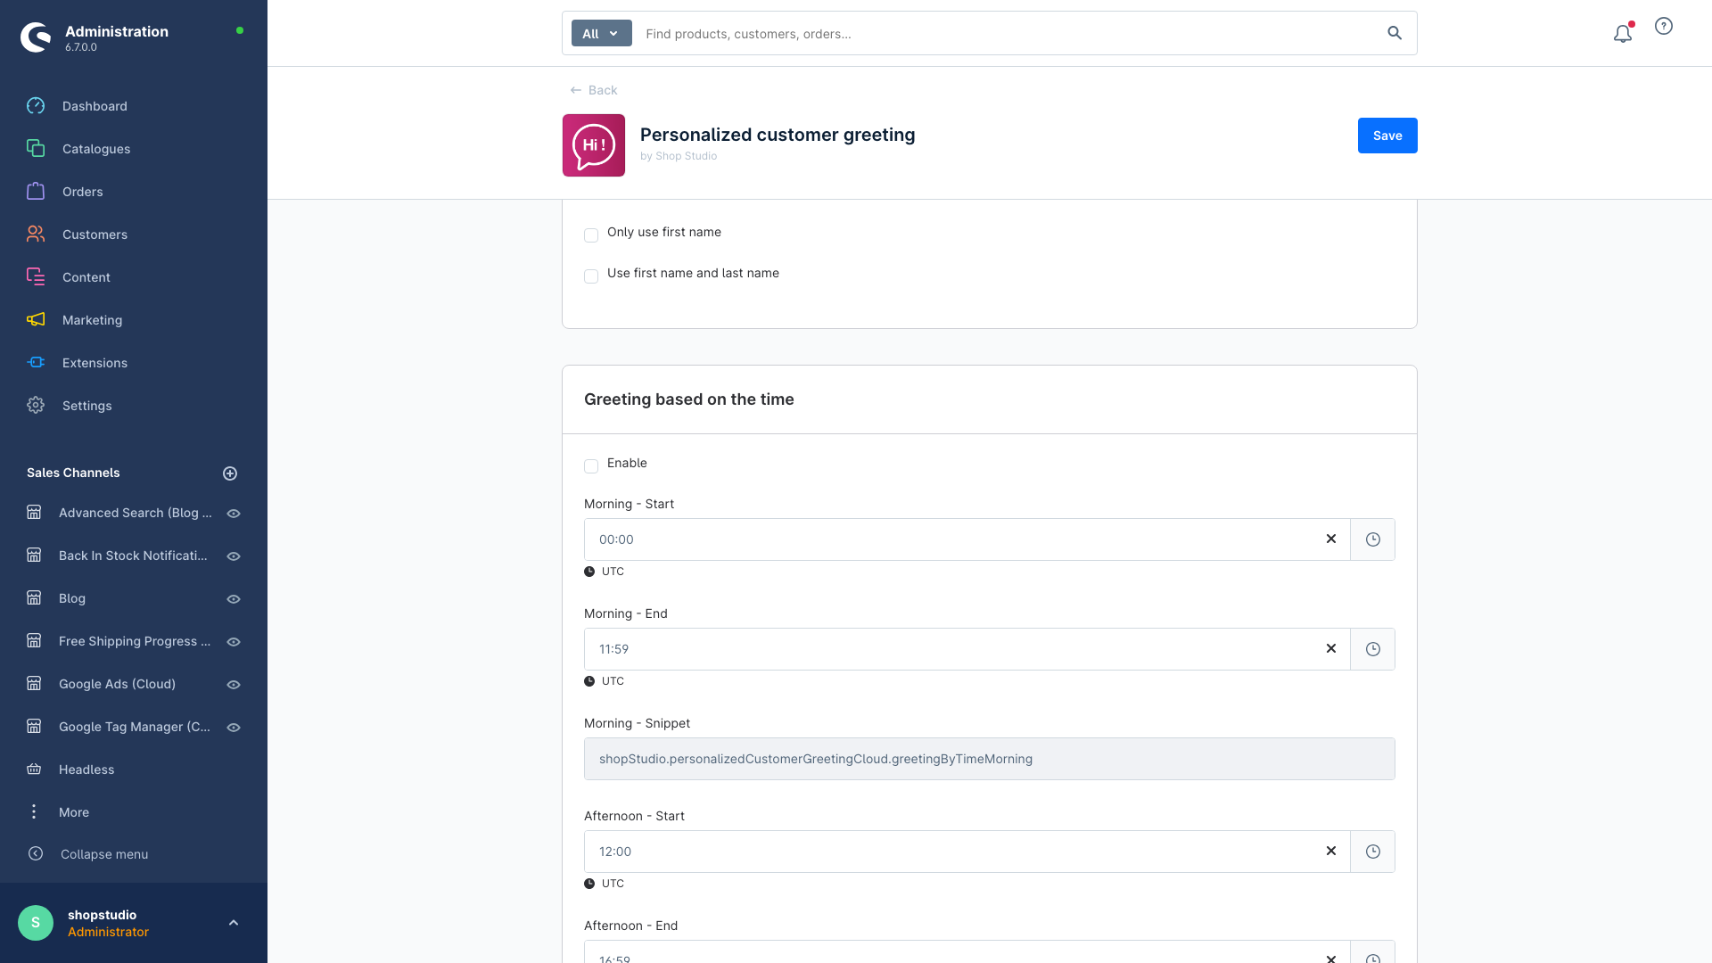Screen dimensions: 1712x963
Task: Focus the global search input
Action: pyautogui.click(x=1008, y=33)
